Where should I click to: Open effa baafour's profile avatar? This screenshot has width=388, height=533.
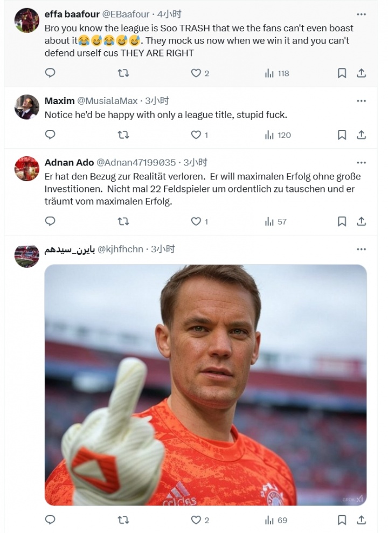click(x=26, y=20)
